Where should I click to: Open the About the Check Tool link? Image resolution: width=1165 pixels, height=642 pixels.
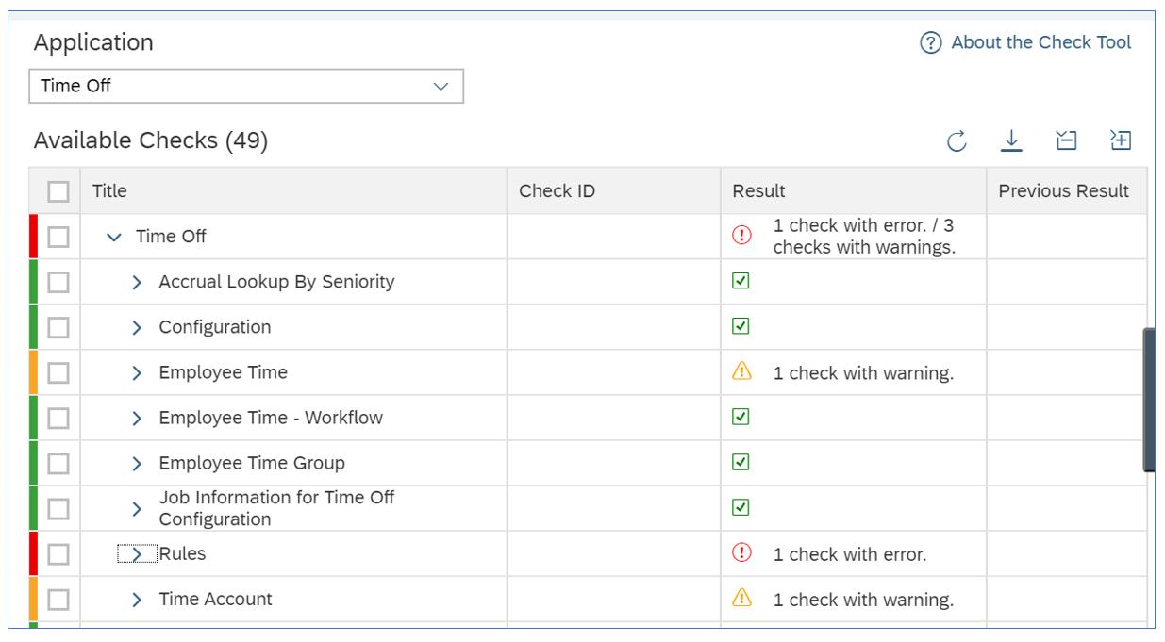pyautogui.click(x=1040, y=42)
